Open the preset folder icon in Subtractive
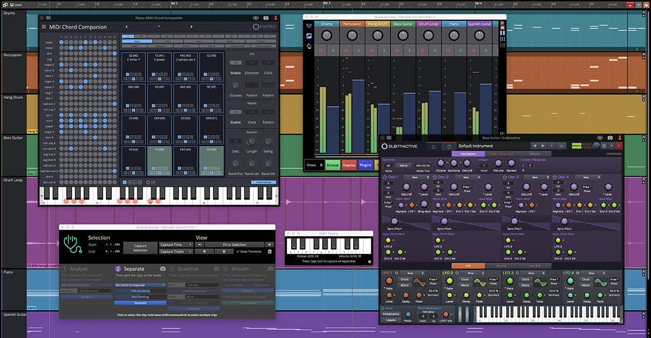The height and width of the screenshot is (338, 651). tap(433, 146)
